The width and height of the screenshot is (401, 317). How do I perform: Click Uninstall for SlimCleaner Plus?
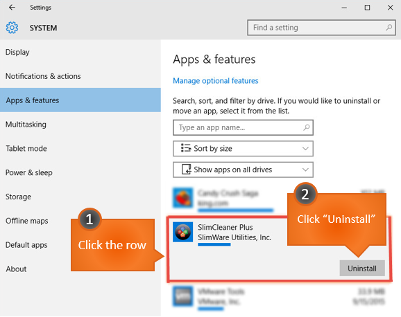[362, 269]
